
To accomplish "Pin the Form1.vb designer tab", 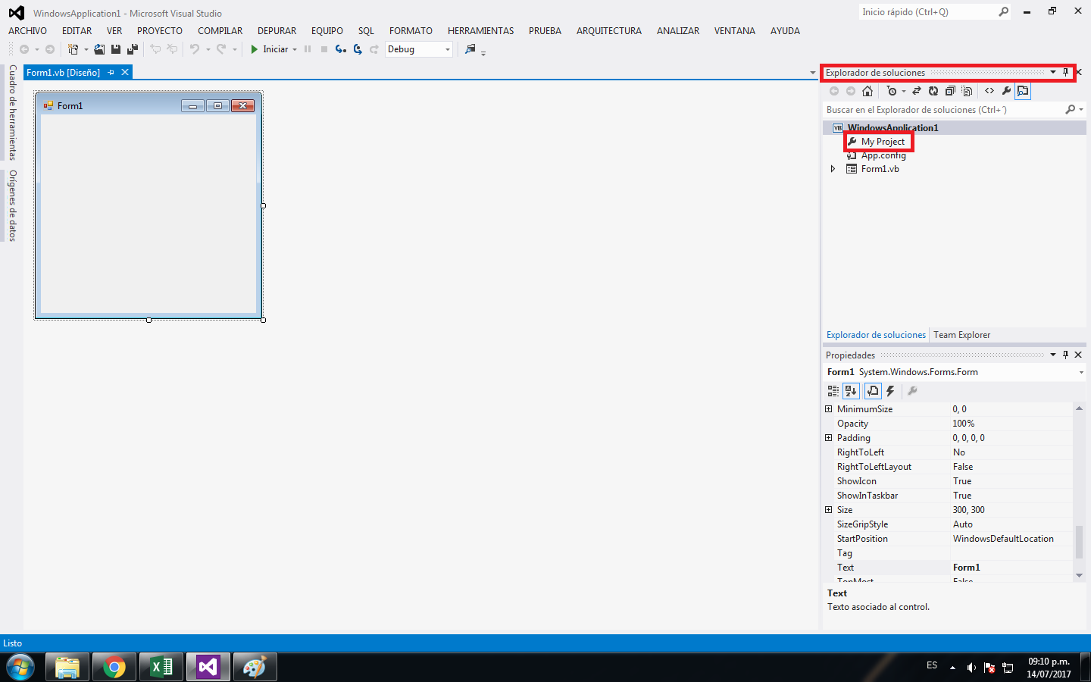I will (x=111, y=72).
